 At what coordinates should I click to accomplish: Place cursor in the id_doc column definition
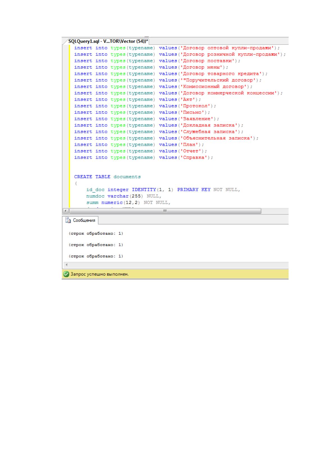point(163,190)
